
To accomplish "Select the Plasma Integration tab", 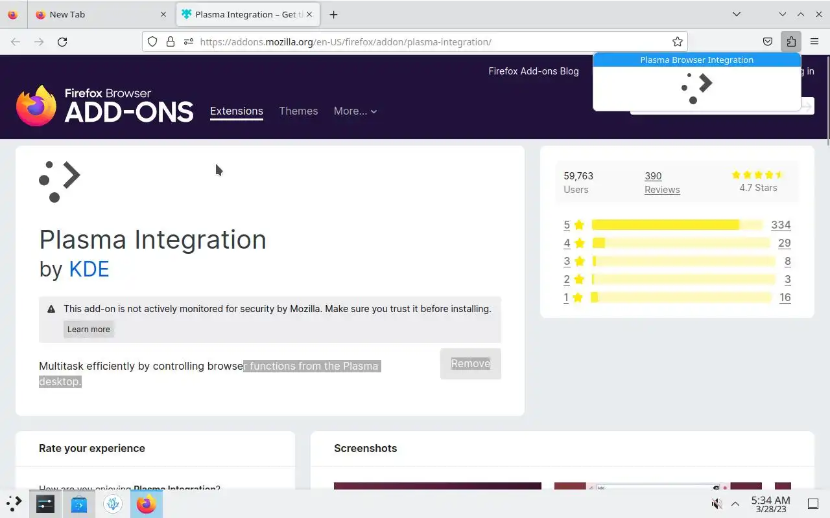I will [x=248, y=14].
